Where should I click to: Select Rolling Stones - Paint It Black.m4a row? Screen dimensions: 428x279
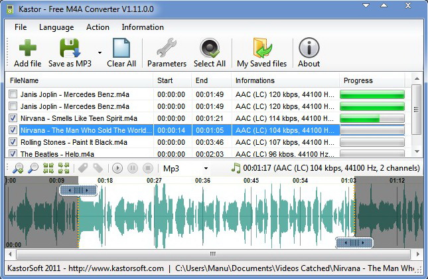[x=205, y=142]
